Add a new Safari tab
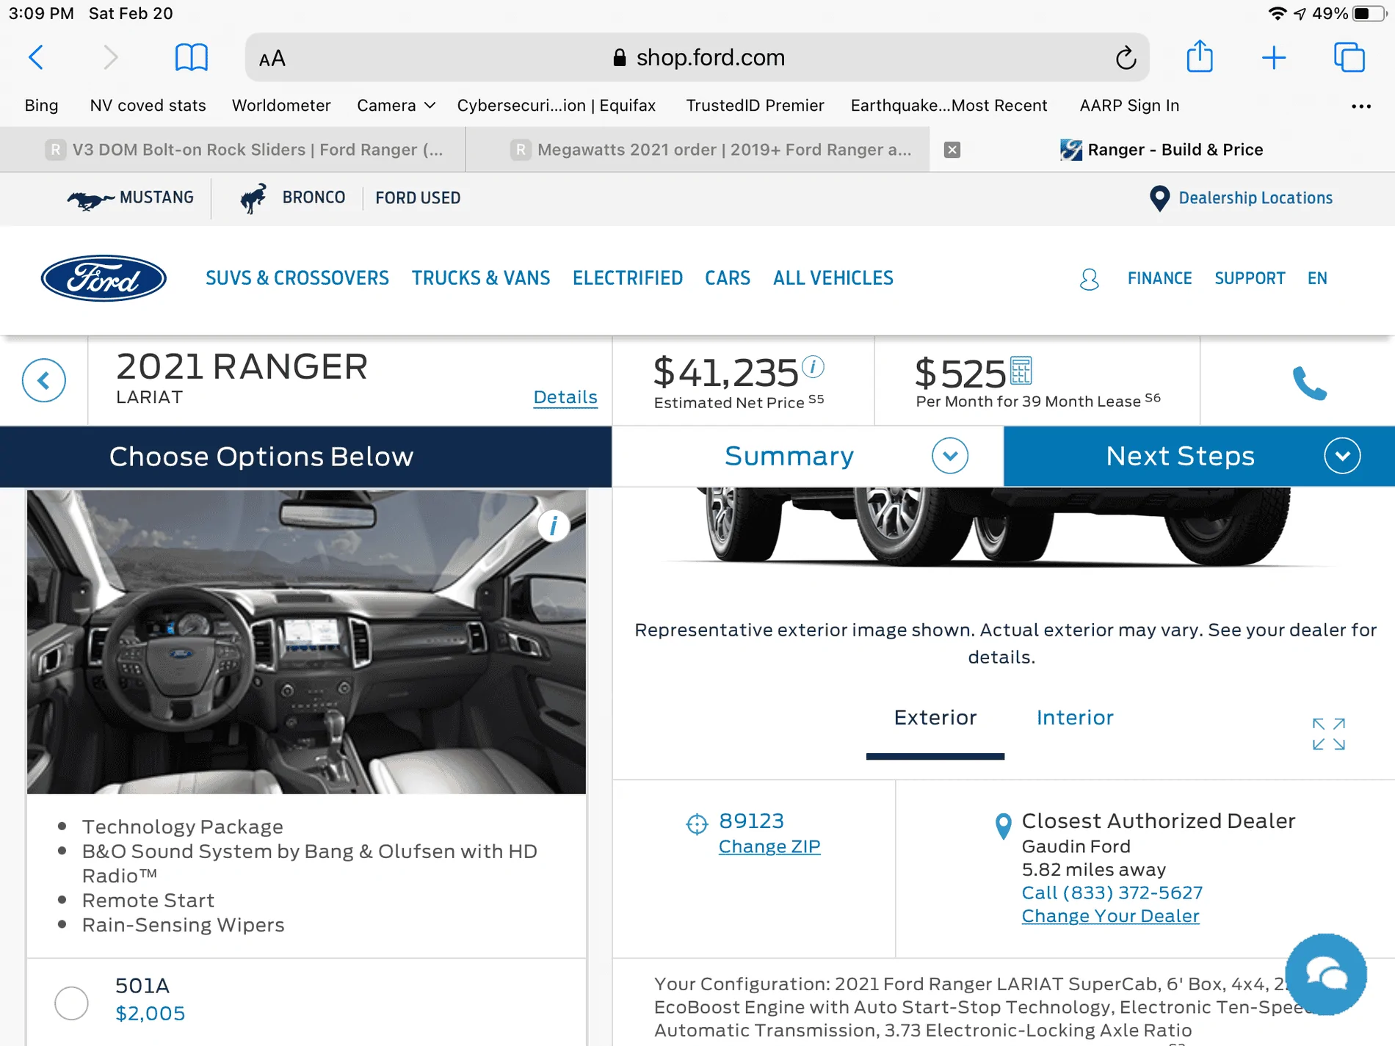The width and height of the screenshot is (1395, 1046). pos(1274,57)
